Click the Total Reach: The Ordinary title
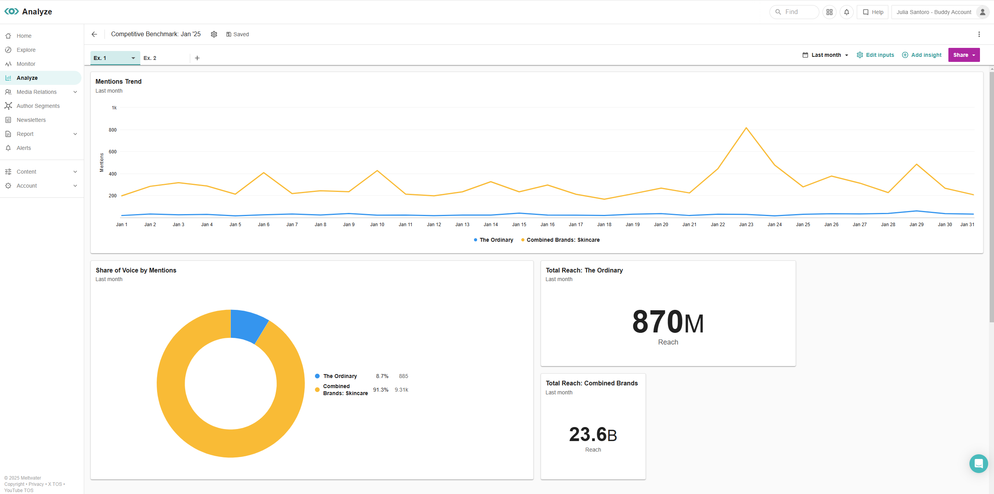This screenshot has width=994, height=494. (584, 270)
